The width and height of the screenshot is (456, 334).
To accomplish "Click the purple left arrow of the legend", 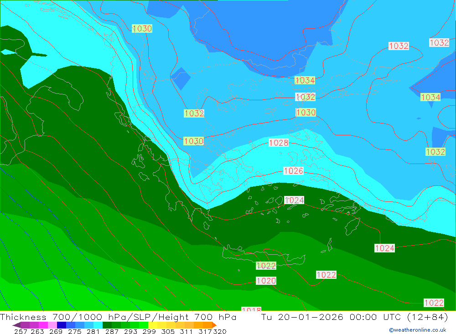I will [16, 325].
